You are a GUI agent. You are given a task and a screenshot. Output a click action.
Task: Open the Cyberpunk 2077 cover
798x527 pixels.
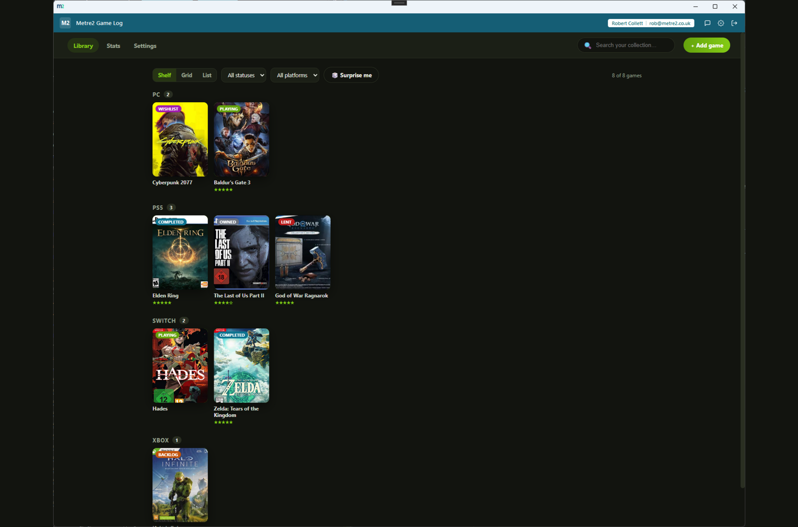[180, 139]
